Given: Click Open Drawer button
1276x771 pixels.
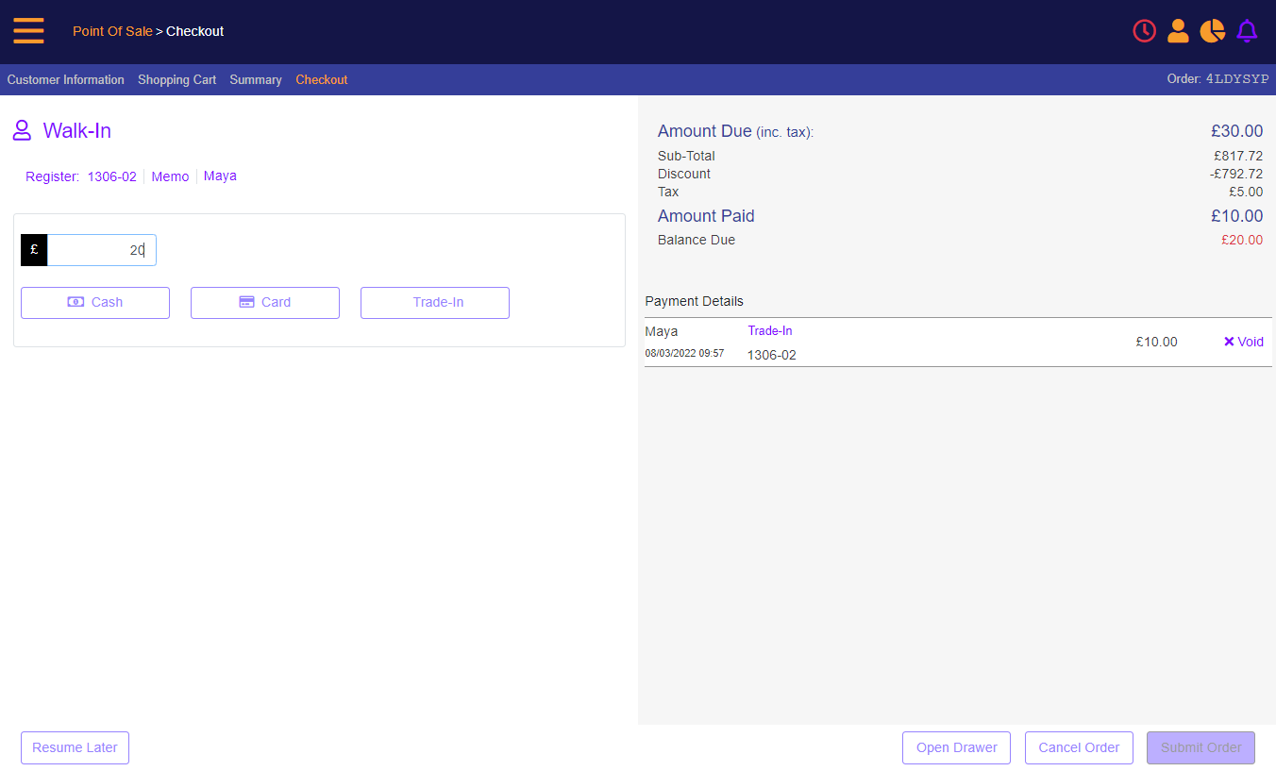Looking at the screenshot, I should 957,747.
